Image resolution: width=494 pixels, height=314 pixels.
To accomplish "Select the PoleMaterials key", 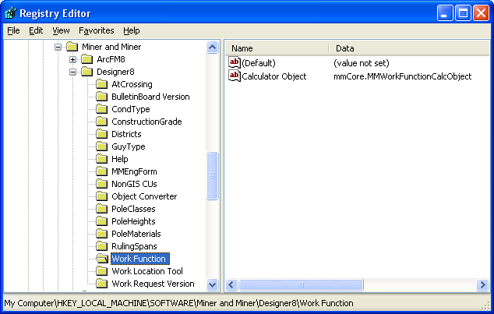I will pos(136,234).
